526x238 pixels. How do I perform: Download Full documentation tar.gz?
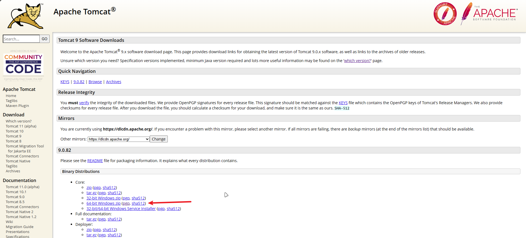tap(92, 219)
